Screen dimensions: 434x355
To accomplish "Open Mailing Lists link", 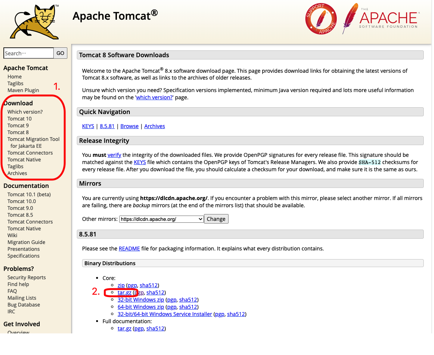I will [22, 298].
